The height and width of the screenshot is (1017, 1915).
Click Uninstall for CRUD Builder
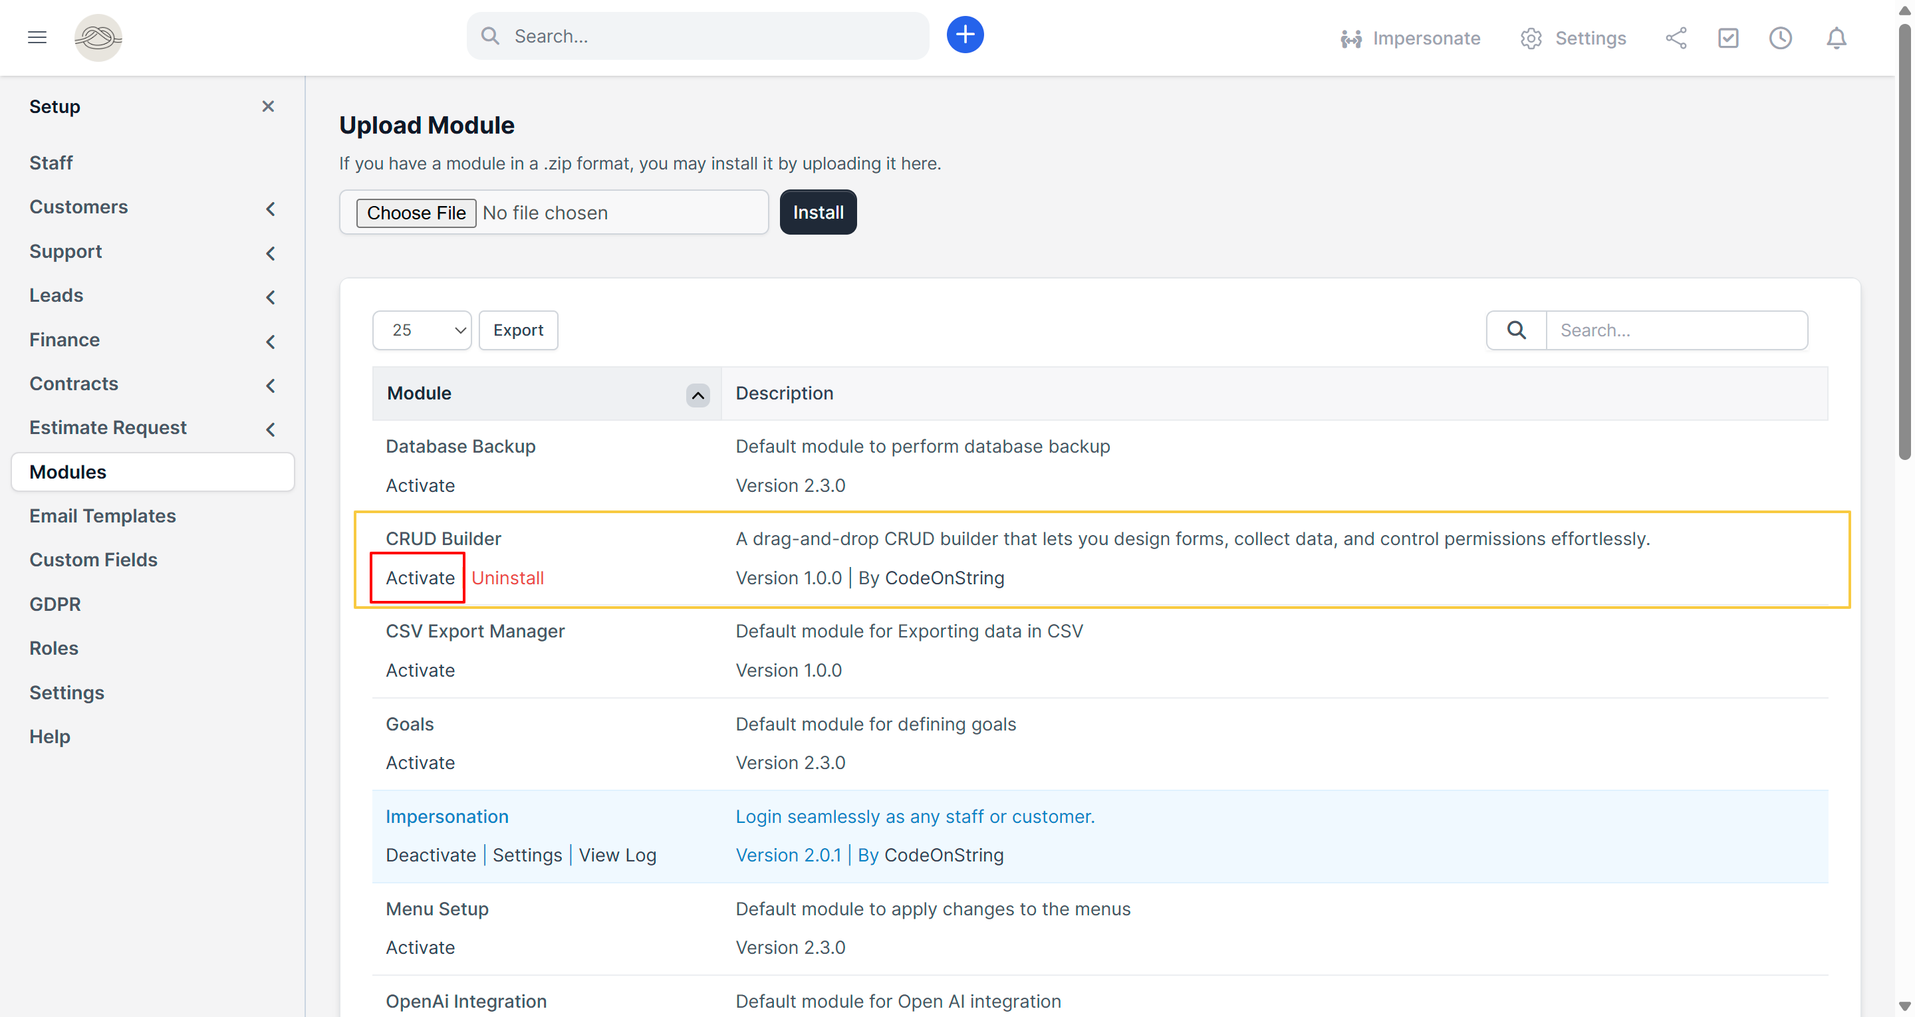[x=507, y=578]
